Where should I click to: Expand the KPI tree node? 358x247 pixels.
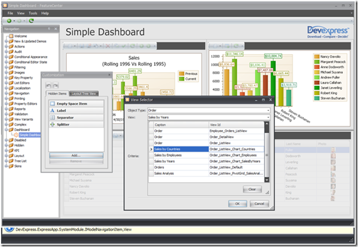6,151
